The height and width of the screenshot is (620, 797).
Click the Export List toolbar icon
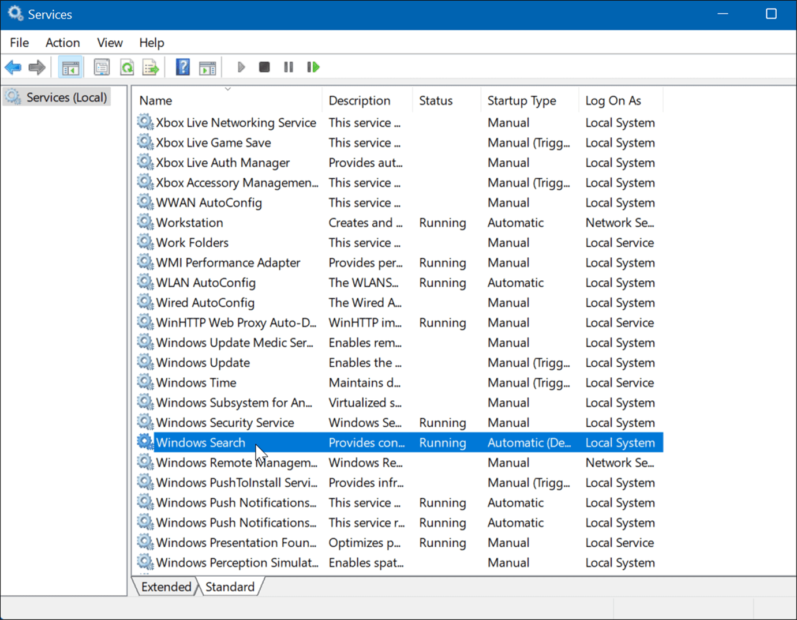click(x=151, y=67)
